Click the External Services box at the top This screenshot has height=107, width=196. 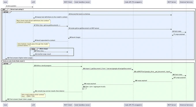tap(186, 2)
